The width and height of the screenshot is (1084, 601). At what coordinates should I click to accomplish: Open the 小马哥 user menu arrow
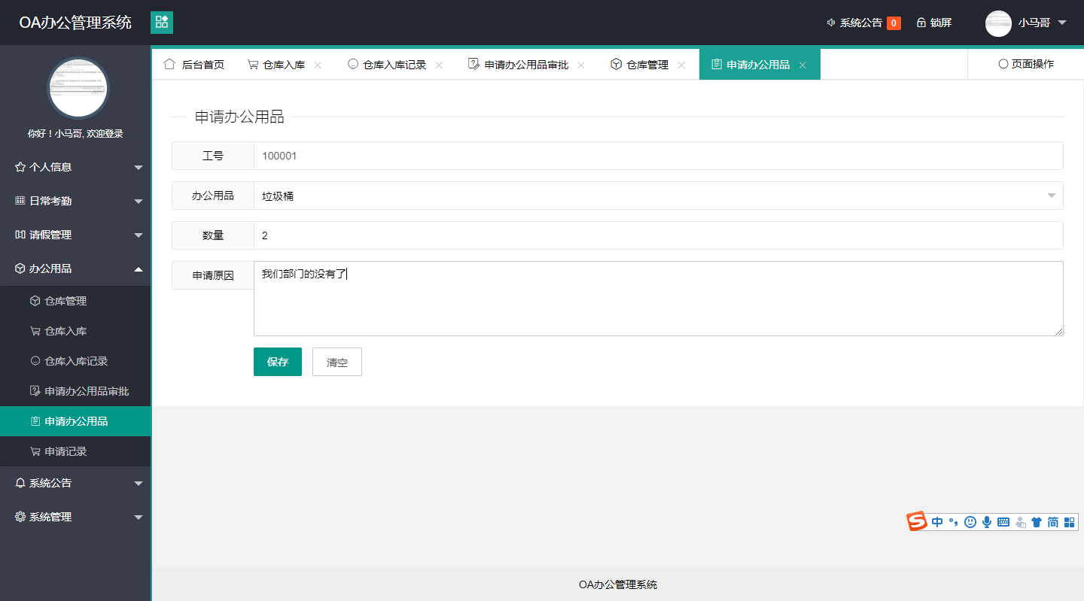pyautogui.click(x=1062, y=23)
